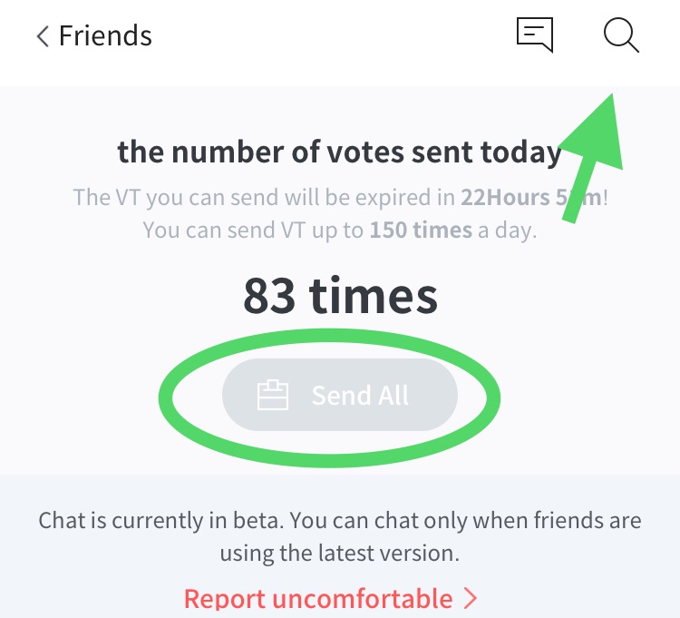Click the 'You can send VT up to' text
This screenshot has height=618, width=680.
[x=254, y=230]
